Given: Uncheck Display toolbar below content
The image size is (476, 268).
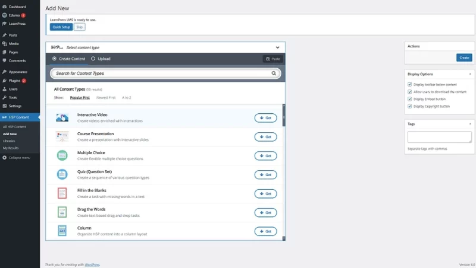Looking at the screenshot, I should pyautogui.click(x=410, y=85).
